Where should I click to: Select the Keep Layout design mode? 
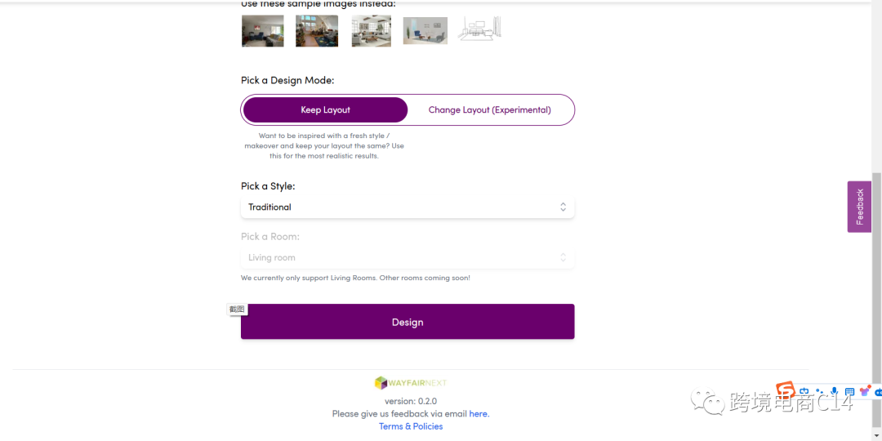(x=325, y=110)
